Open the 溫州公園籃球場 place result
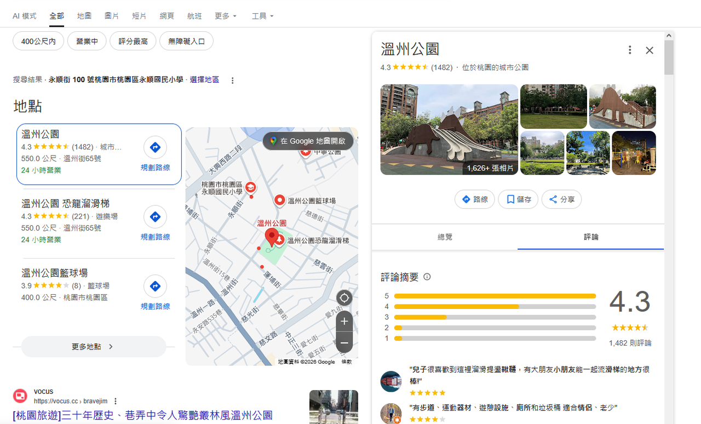The height and width of the screenshot is (424, 701). click(54, 273)
